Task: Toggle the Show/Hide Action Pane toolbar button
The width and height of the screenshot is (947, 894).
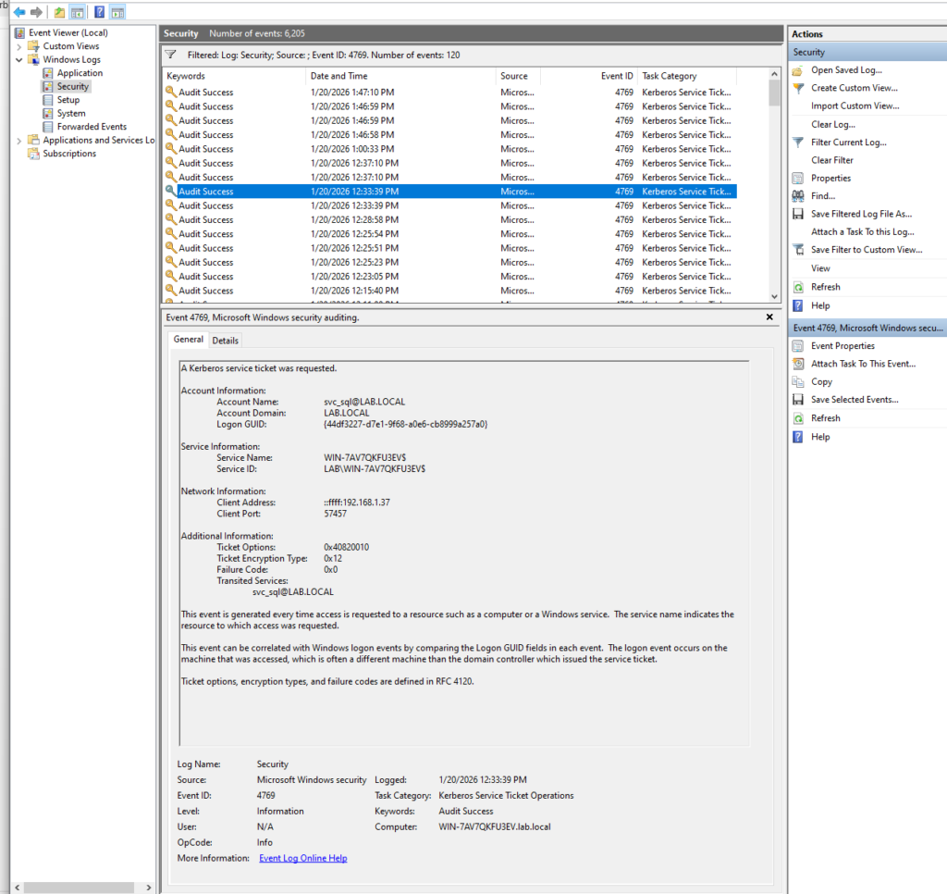Action: 117,12
